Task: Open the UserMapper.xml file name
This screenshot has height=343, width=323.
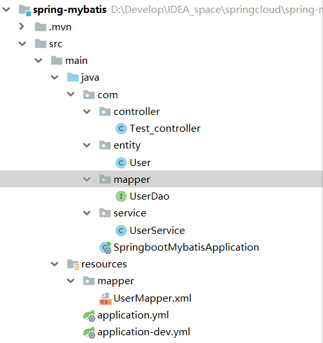Action: point(152,298)
